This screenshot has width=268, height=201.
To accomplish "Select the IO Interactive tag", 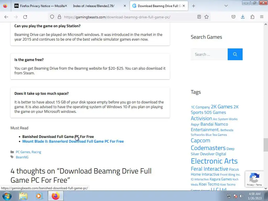I will coord(200,179).
